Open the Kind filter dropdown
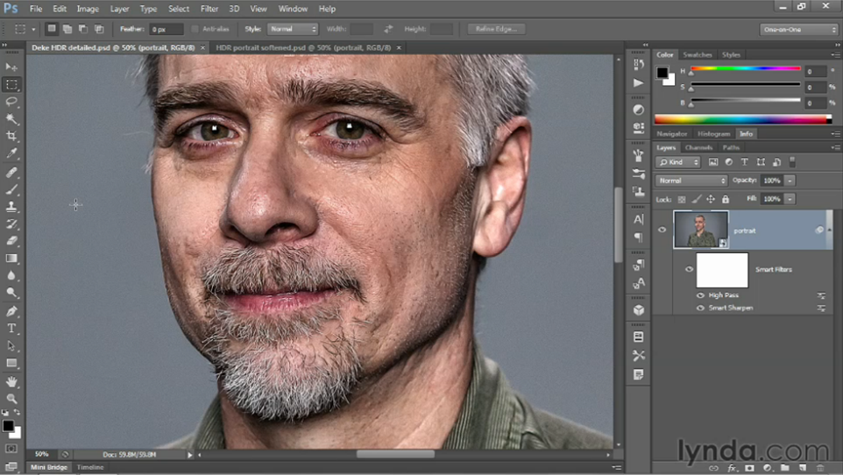Viewport: 843px width, 475px height. 677,162
